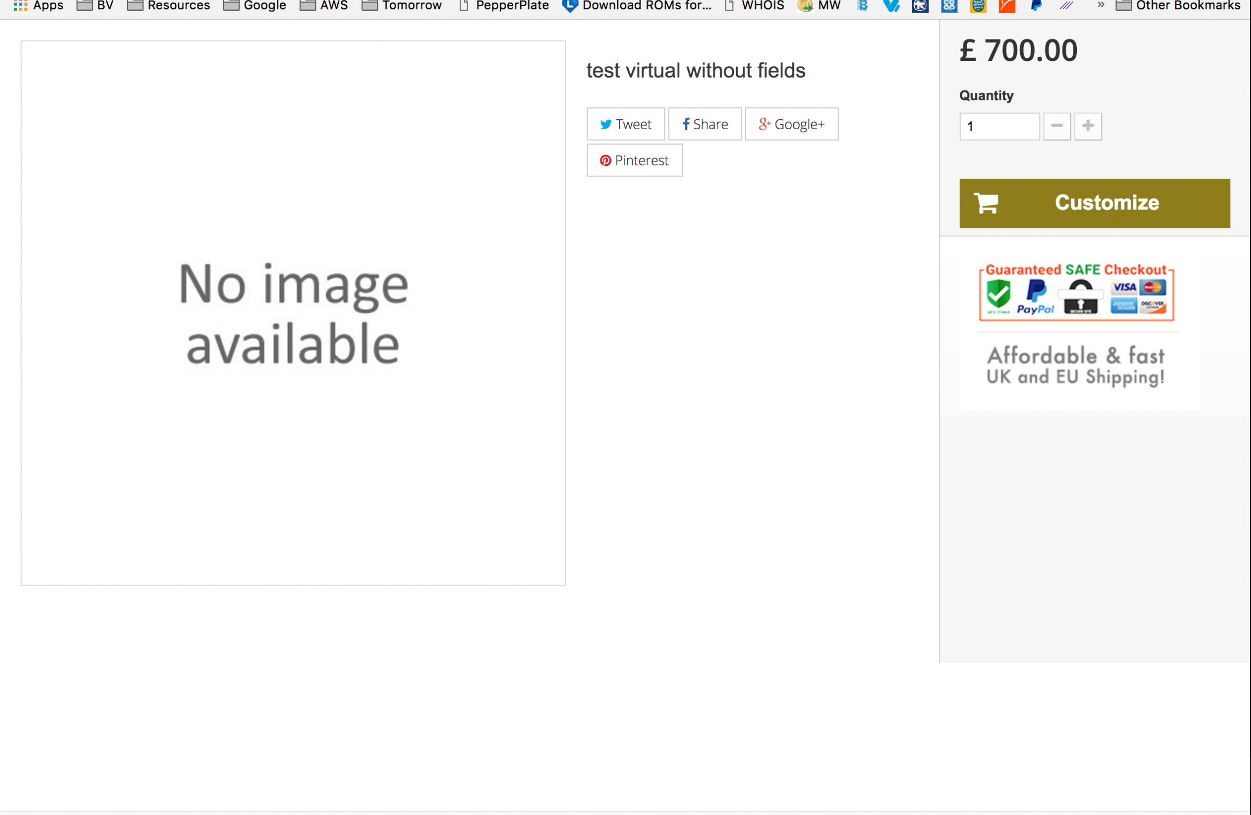This screenshot has height=815, width=1251.
Task: Open the Apps grid bookmark
Action: click(x=39, y=6)
